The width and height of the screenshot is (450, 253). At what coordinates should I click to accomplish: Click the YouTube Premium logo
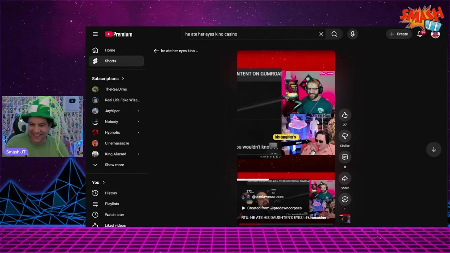pyautogui.click(x=118, y=34)
